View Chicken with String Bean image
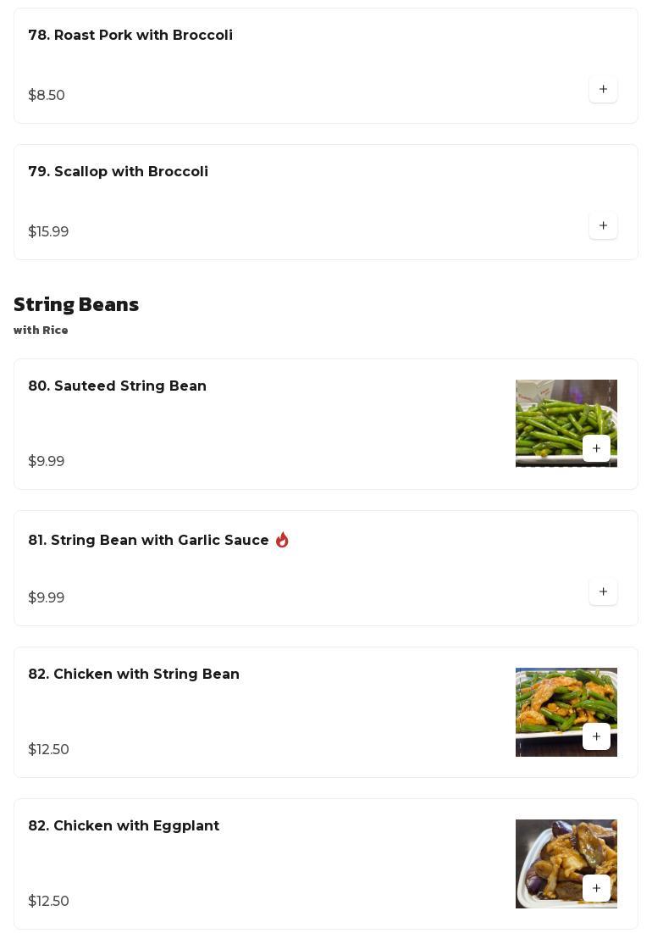This screenshot has width=652, height=933. (550, 699)
